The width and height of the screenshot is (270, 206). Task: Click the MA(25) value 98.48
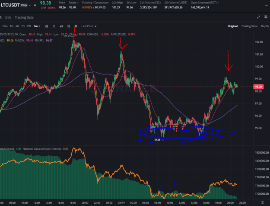click(x=29, y=40)
